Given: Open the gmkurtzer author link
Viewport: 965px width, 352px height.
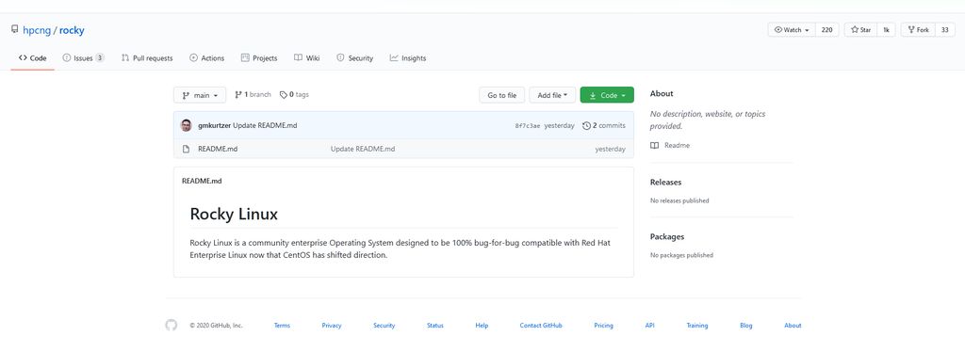Looking at the screenshot, I should [x=214, y=125].
